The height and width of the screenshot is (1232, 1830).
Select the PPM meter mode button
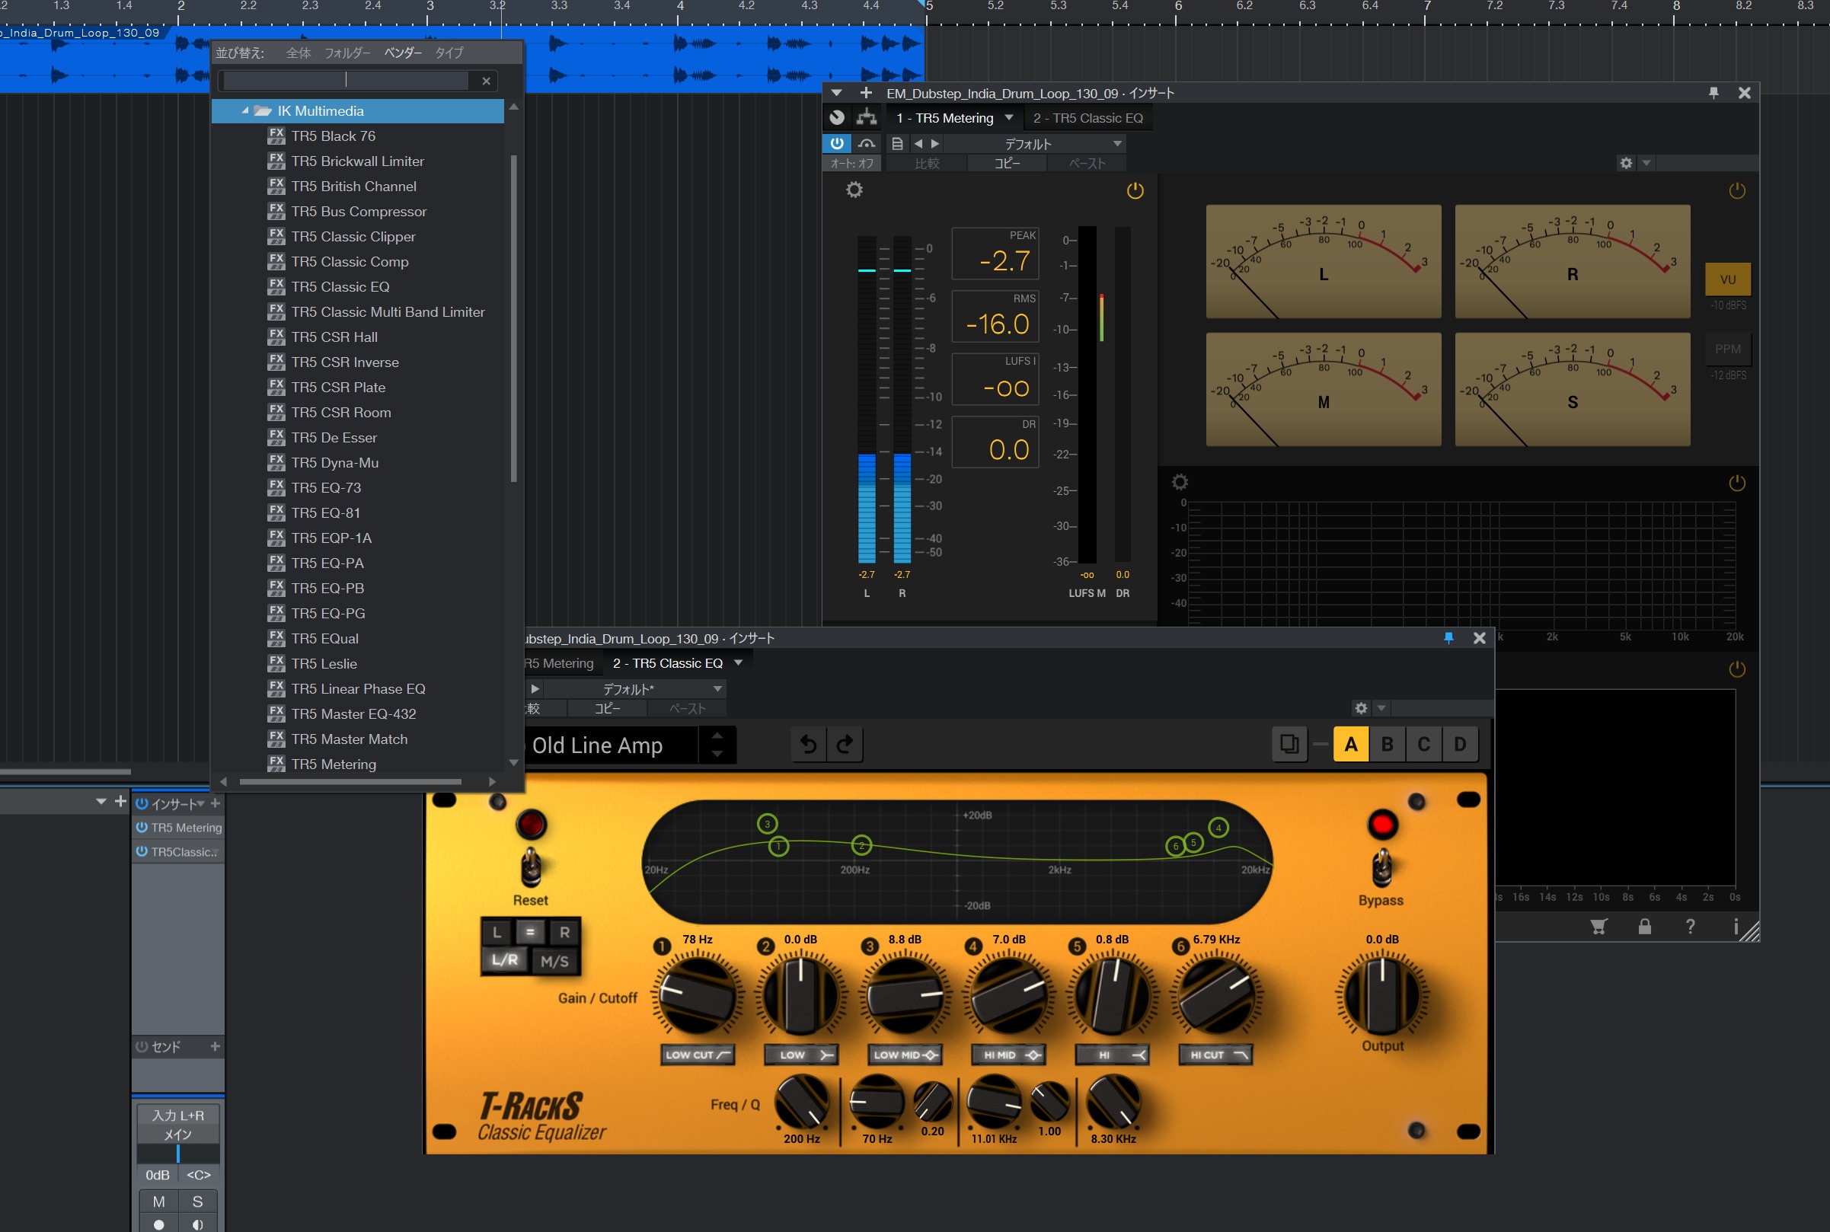tap(1727, 349)
